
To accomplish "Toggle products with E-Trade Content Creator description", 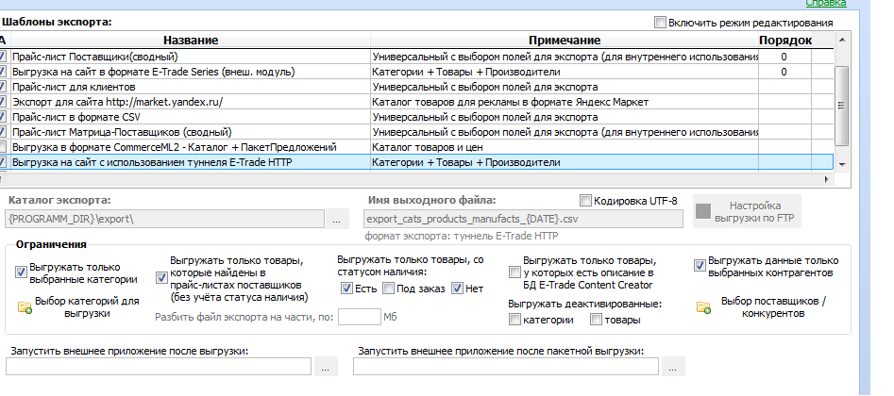I will click(x=514, y=272).
